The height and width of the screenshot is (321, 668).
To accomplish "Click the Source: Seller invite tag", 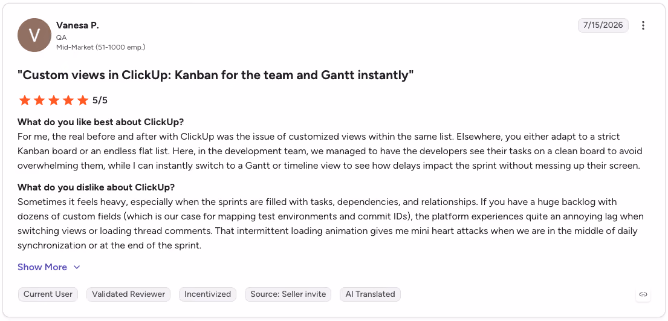I will tap(288, 294).
